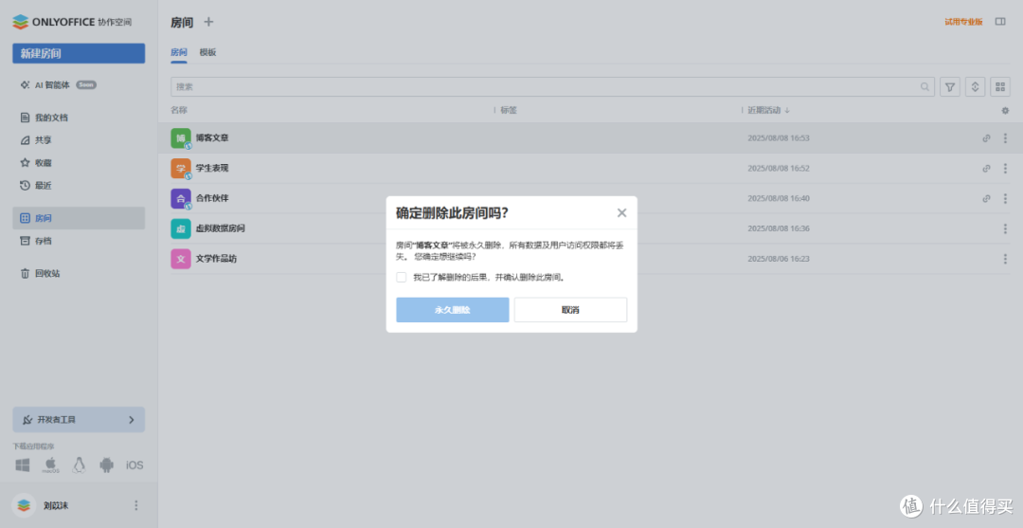Click the macOS app download icon

pos(50,465)
